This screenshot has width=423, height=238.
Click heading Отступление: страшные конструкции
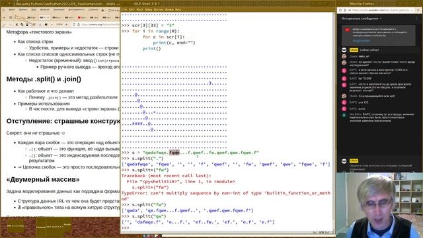pyautogui.click(x=63, y=121)
